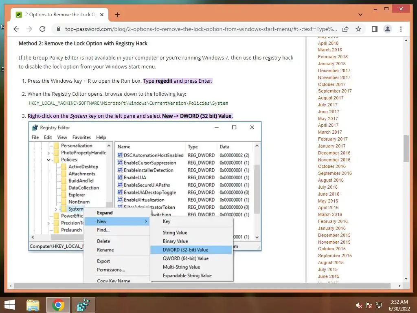
Task: Open the December 2017 archive
Action: pyautogui.click(x=334, y=71)
